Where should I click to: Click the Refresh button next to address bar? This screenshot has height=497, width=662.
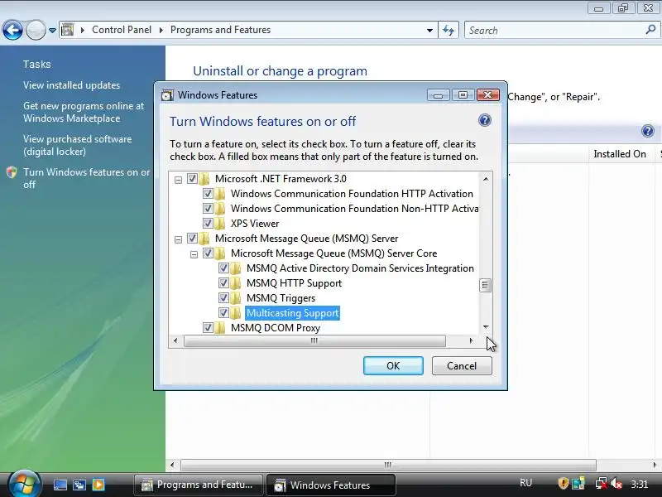coord(449,31)
